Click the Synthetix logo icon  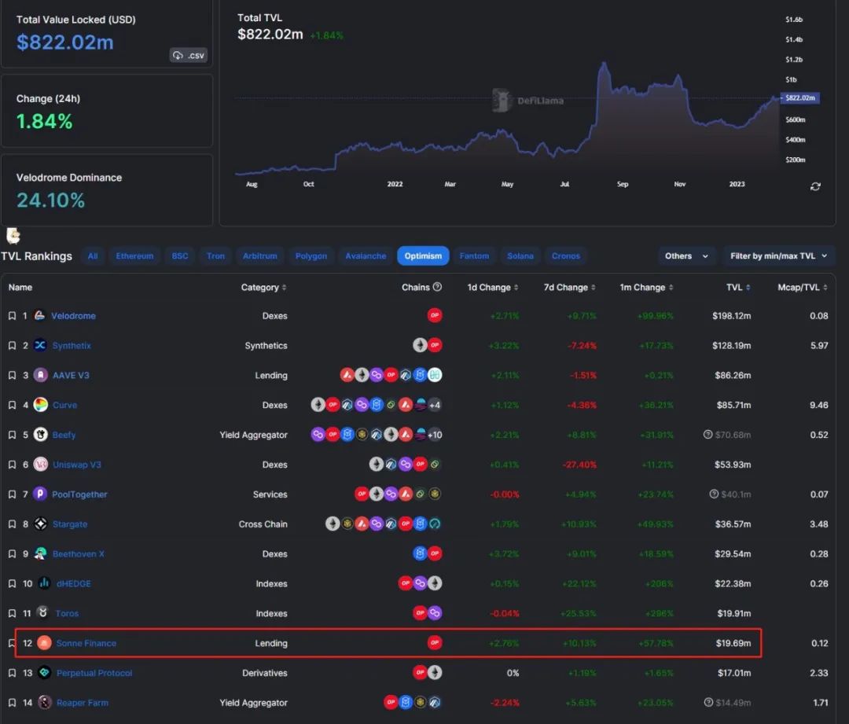pos(40,345)
